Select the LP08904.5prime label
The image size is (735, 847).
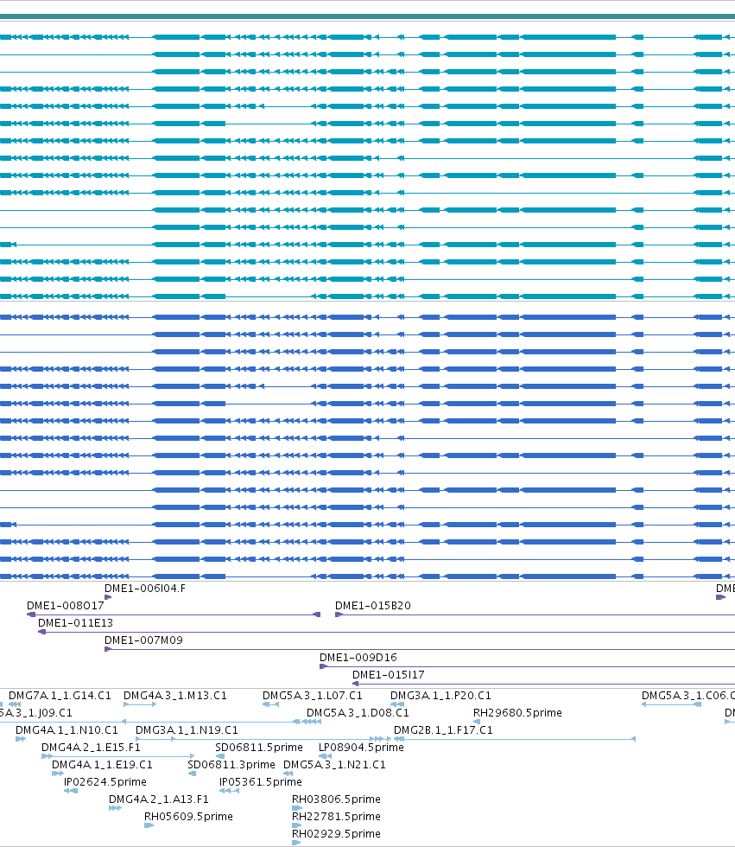tap(361, 747)
